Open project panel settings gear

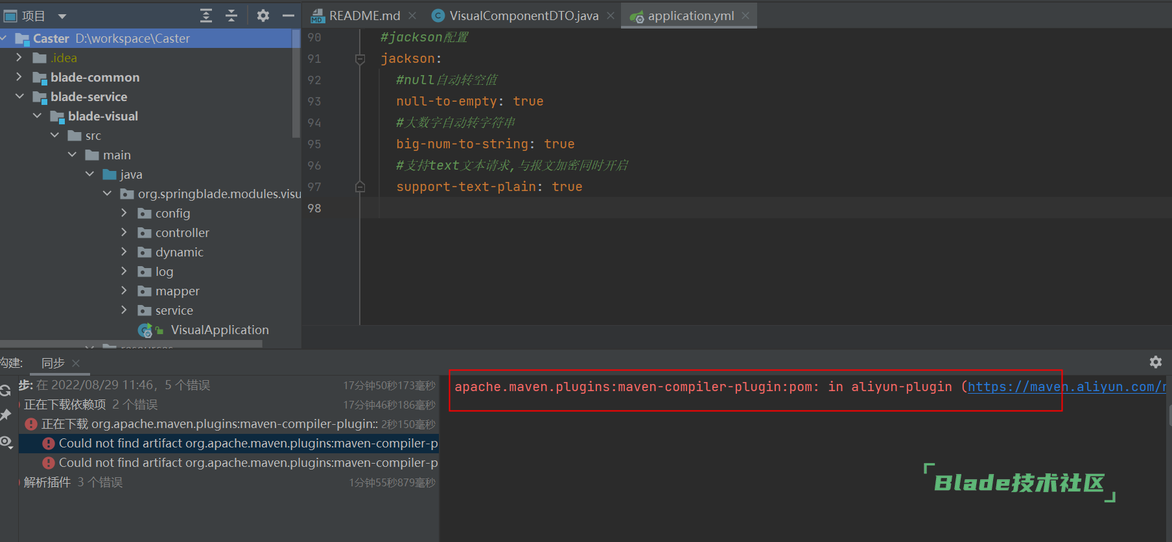[x=263, y=16]
